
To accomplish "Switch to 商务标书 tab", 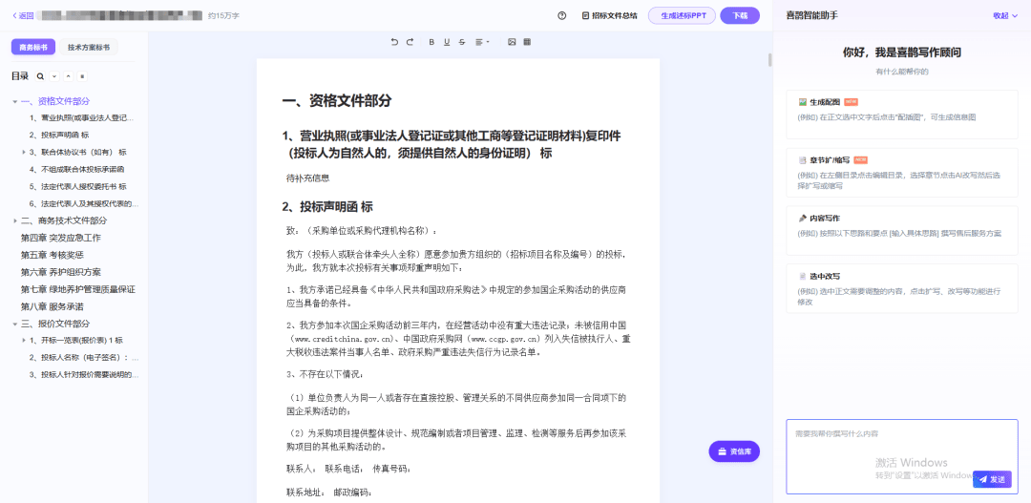I will pos(33,47).
